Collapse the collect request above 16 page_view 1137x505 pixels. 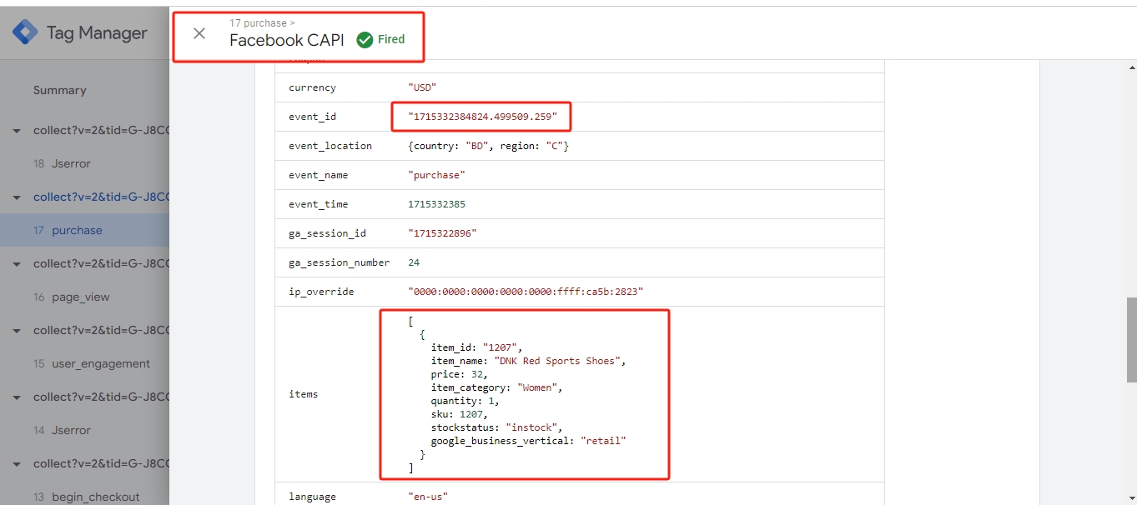17,264
